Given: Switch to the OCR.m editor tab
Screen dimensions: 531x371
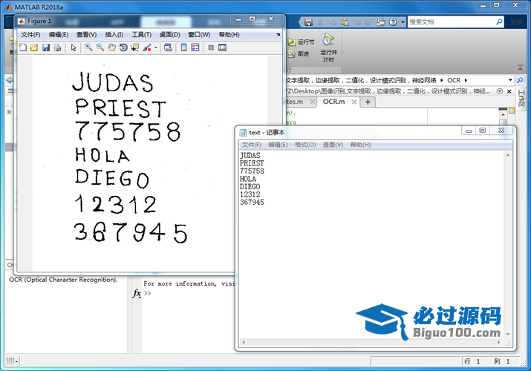Looking at the screenshot, I should coord(334,102).
